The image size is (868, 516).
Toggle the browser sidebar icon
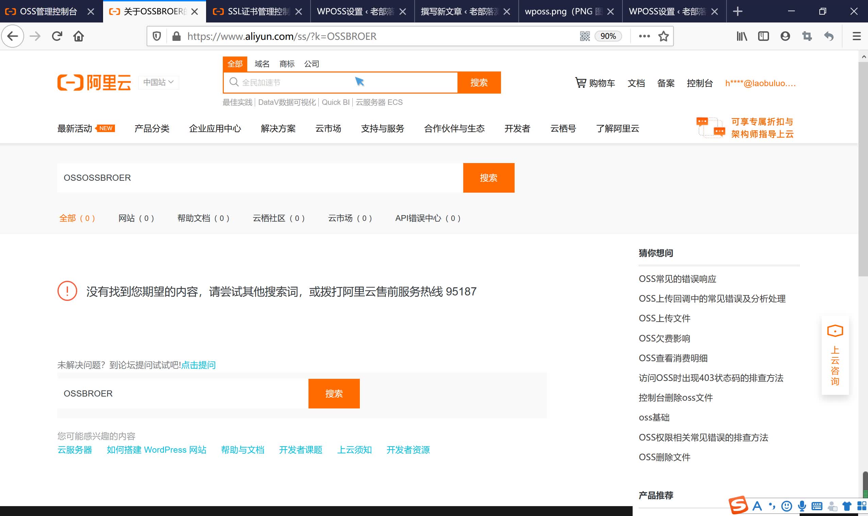[x=763, y=36]
